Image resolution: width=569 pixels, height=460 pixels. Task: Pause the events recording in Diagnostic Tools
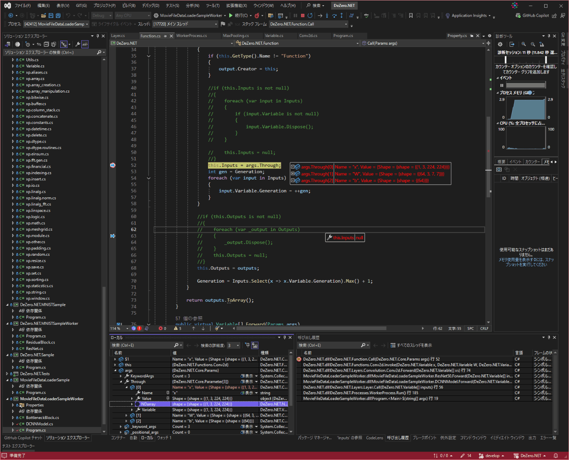502,85
